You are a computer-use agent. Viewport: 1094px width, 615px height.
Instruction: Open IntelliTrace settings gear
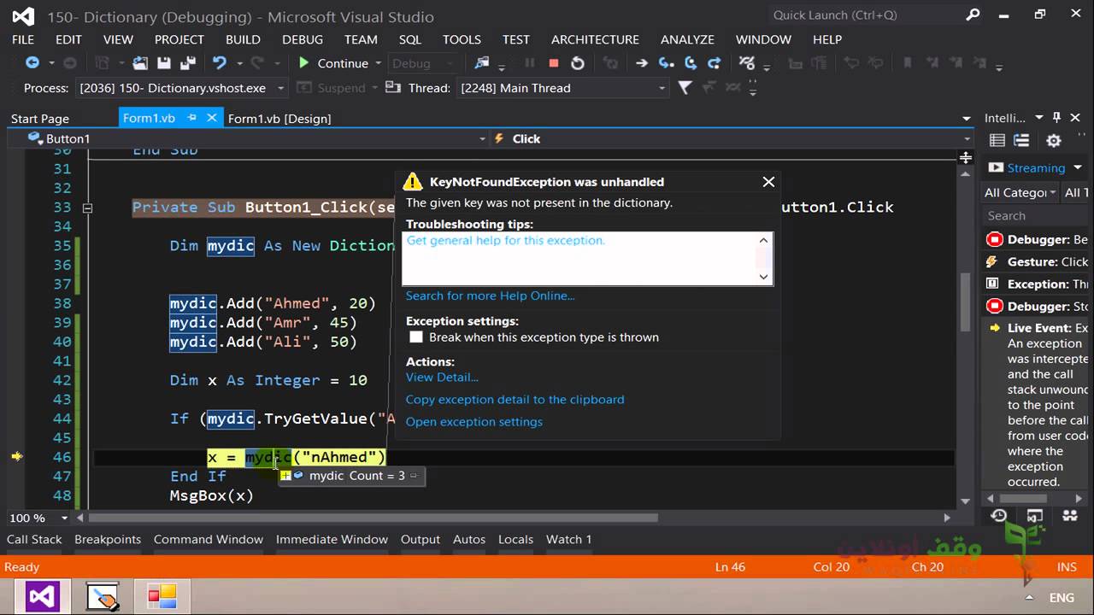point(1054,141)
